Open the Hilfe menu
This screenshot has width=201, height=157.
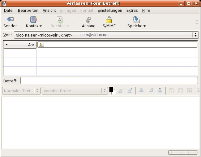click(146, 11)
